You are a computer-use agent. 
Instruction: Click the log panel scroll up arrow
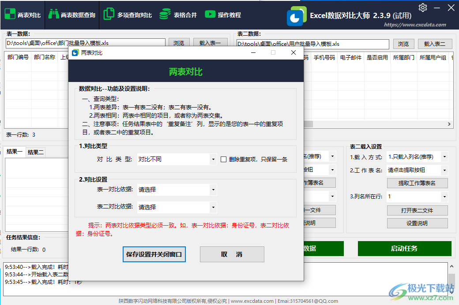coord(451,266)
